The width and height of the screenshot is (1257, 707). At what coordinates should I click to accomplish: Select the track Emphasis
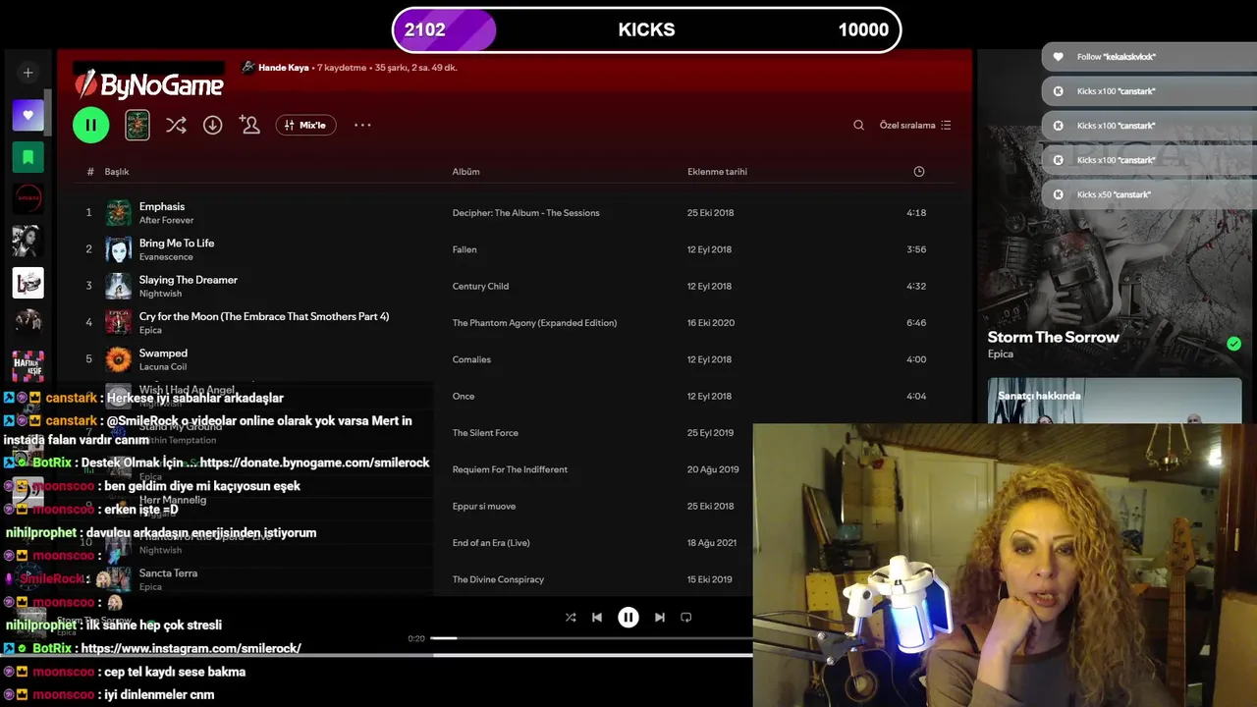pos(162,206)
